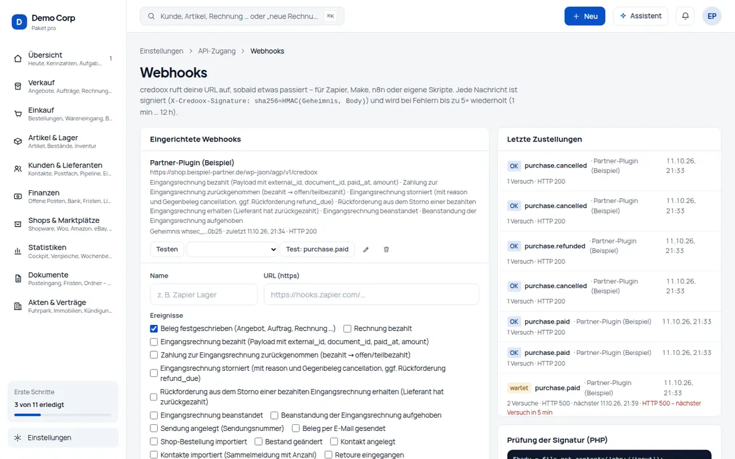Check the 'Kontakt angelegt' checkbox
The width and height of the screenshot is (735, 459).
coord(333,442)
